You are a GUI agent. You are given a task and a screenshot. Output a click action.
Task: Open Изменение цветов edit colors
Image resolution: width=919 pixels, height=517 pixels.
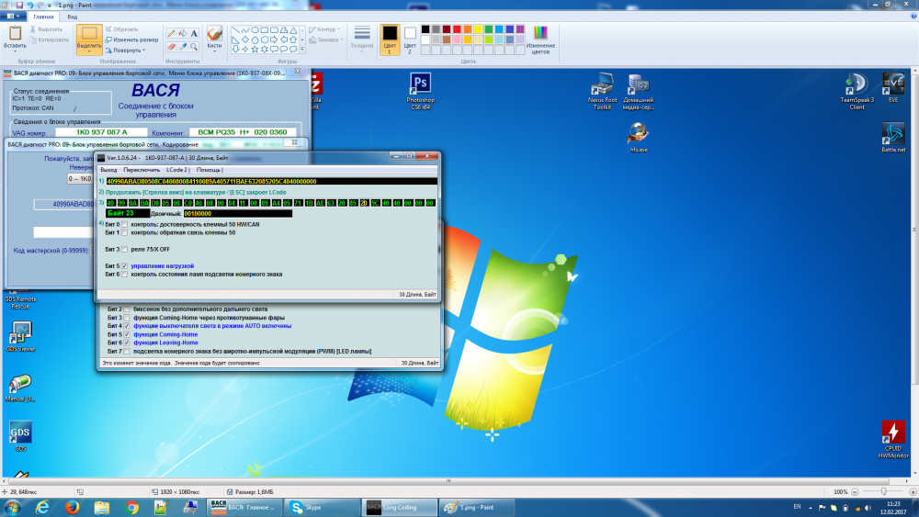click(540, 39)
